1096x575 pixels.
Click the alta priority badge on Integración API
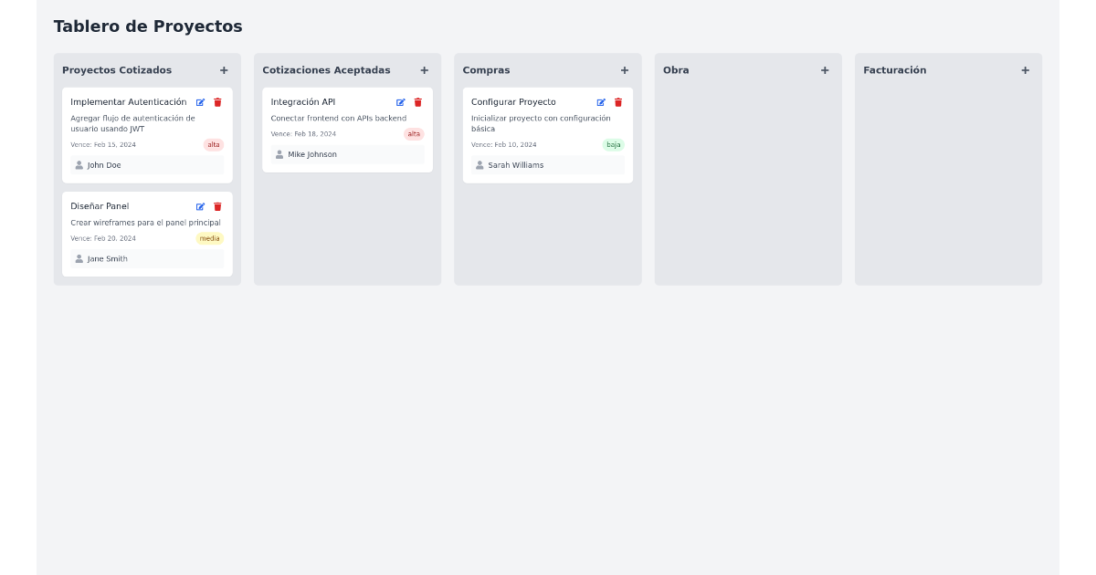pyautogui.click(x=414, y=133)
